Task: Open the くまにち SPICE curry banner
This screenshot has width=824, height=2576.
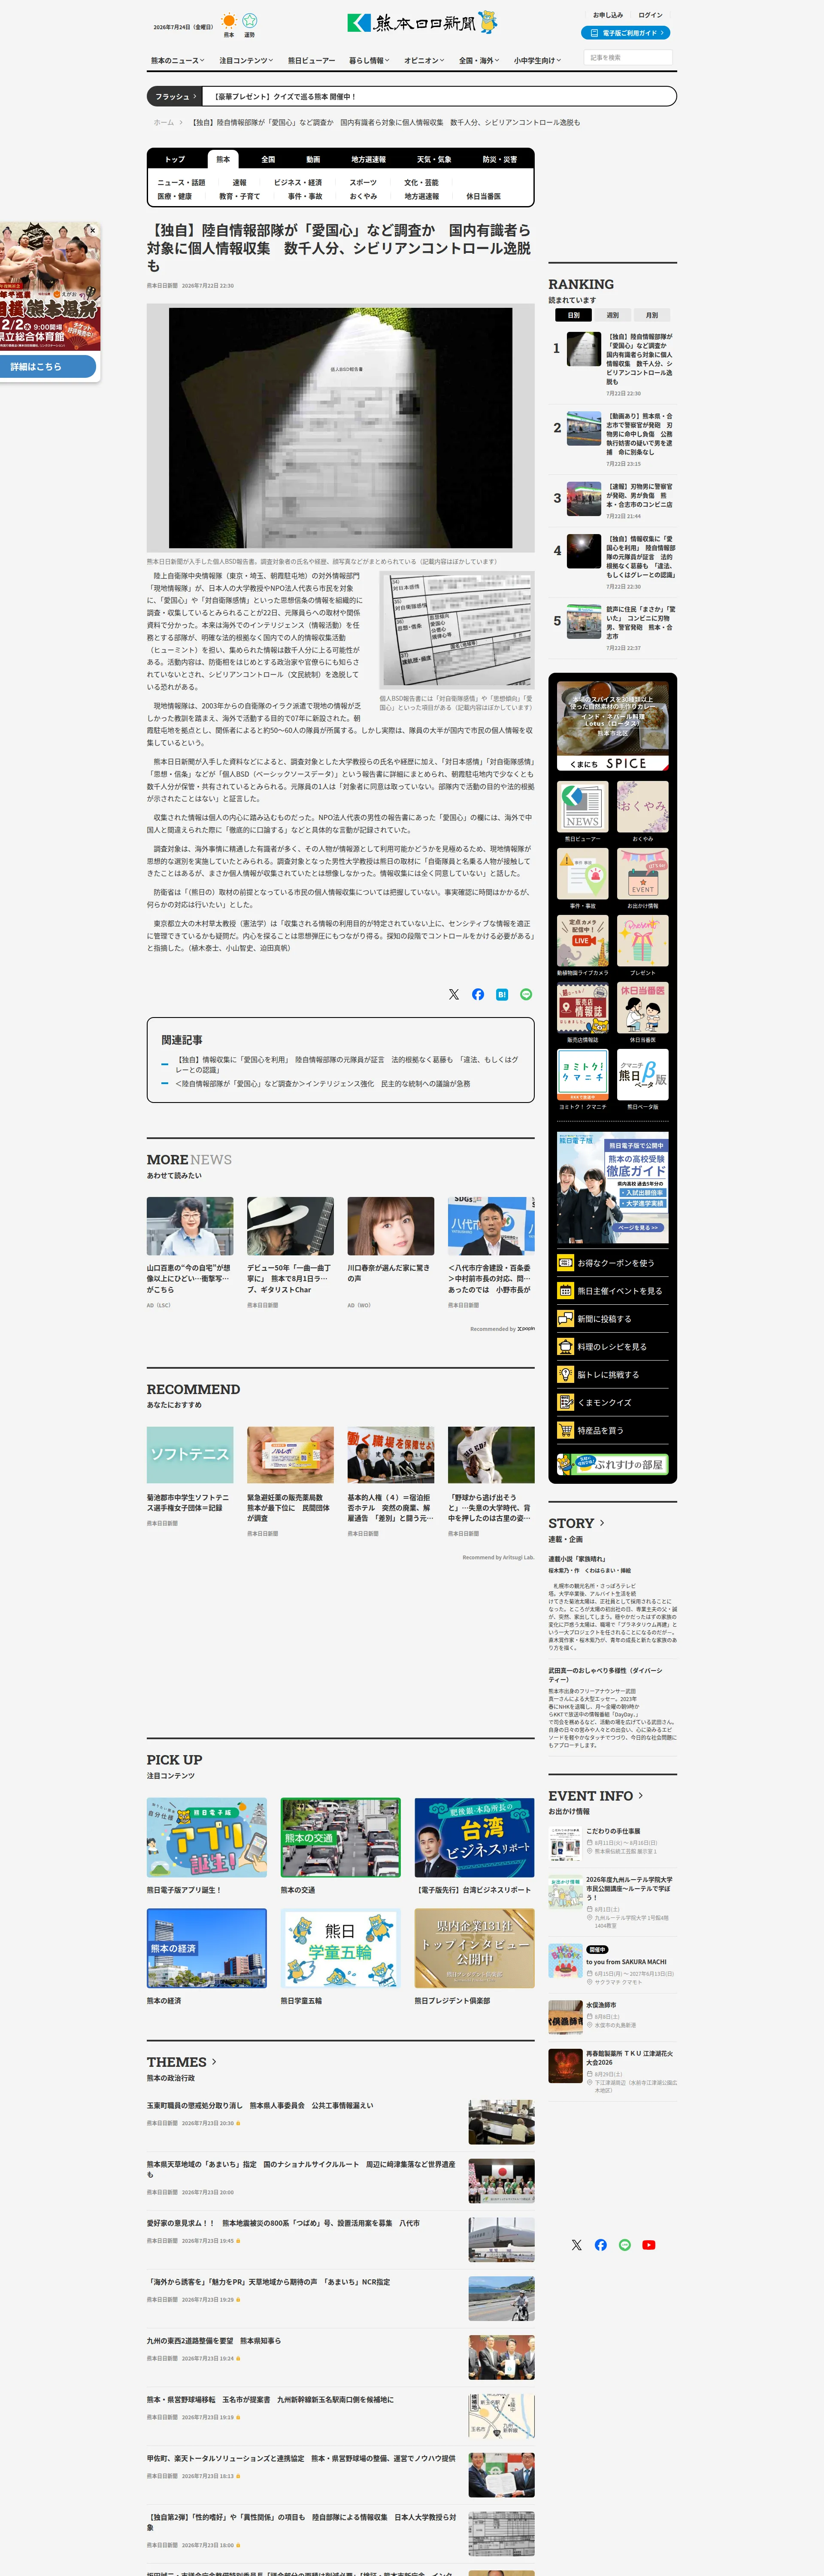Action: click(613, 726)
